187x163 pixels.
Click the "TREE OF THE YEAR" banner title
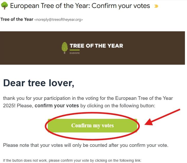pos(96,46)
